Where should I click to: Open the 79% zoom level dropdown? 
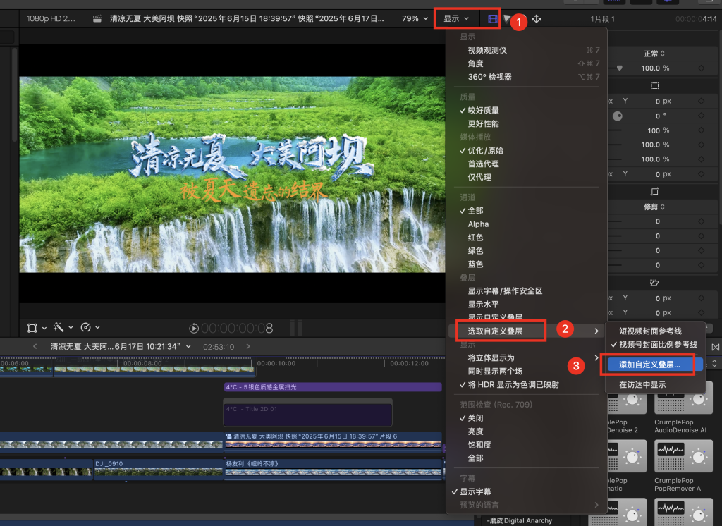point(415,18)
